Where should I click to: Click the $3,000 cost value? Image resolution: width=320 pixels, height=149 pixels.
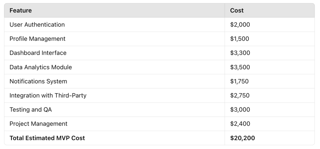(x=240, y=110)
